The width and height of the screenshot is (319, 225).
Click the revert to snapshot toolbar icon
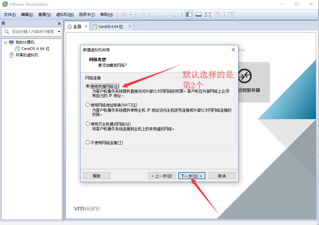[166, 15]
